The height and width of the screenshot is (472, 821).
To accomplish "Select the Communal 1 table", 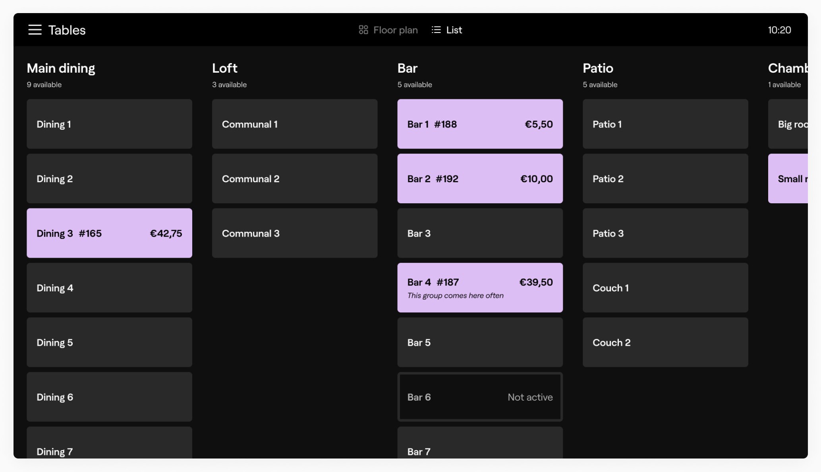I will [295, 124].
